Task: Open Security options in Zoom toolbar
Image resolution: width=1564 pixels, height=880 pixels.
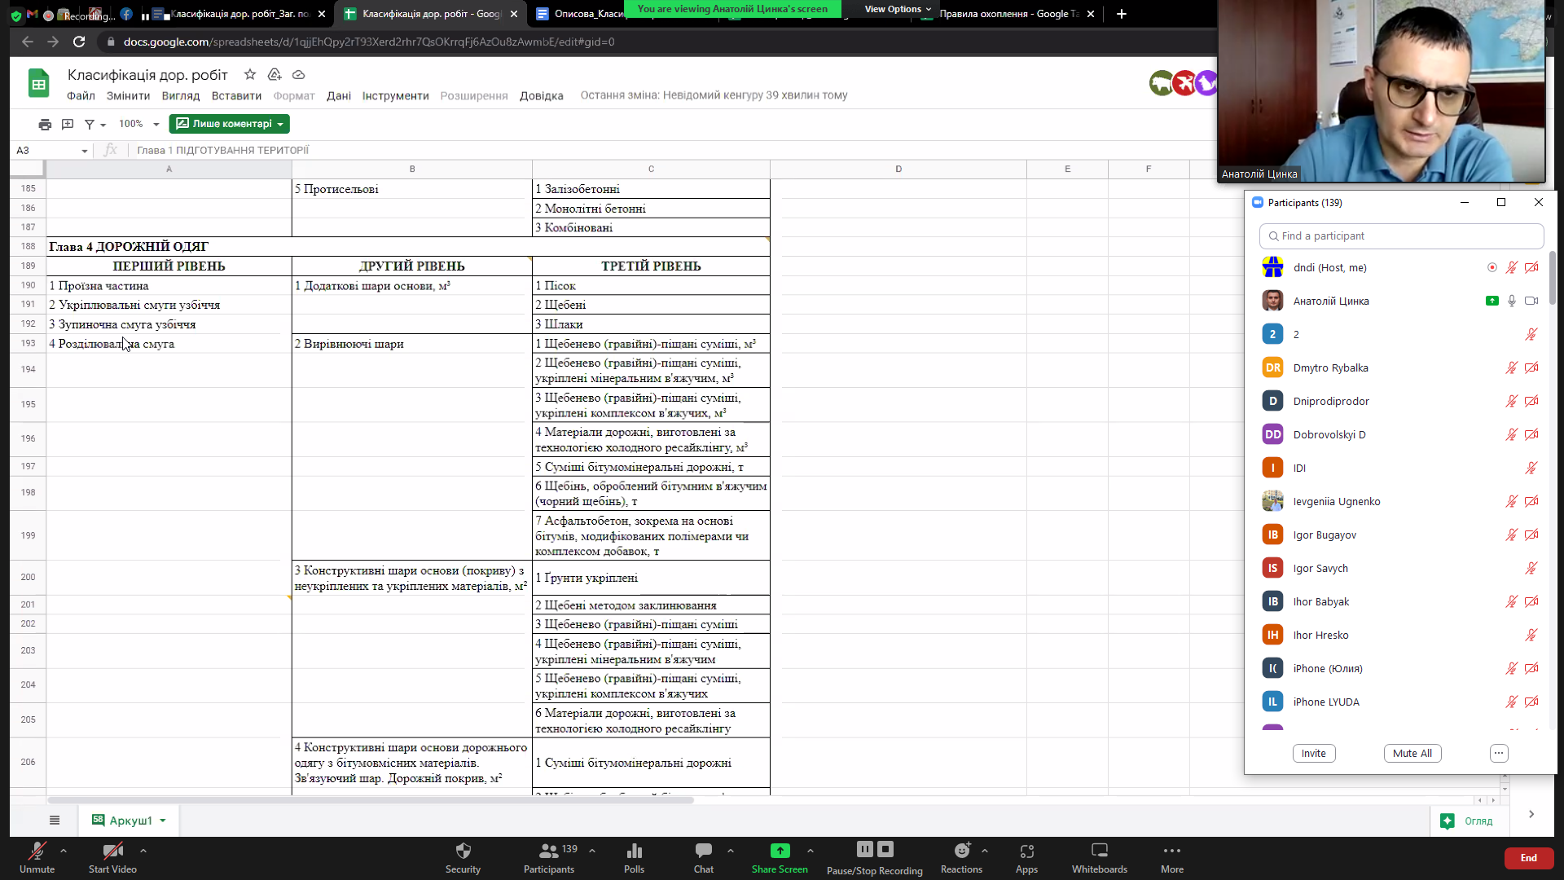Action: tap(463, 857)
